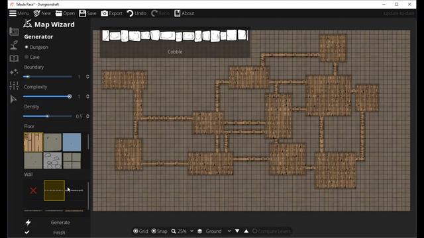This screenshot has width=424, height=238.
Task: Click the level layers icon
Action: click(x=200, y=231)
